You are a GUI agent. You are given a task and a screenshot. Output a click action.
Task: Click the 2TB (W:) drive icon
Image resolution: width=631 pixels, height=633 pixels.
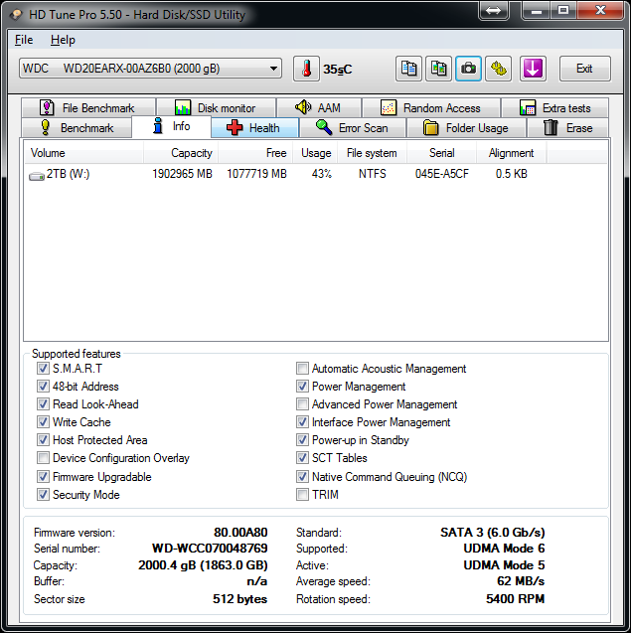(37, 176)
